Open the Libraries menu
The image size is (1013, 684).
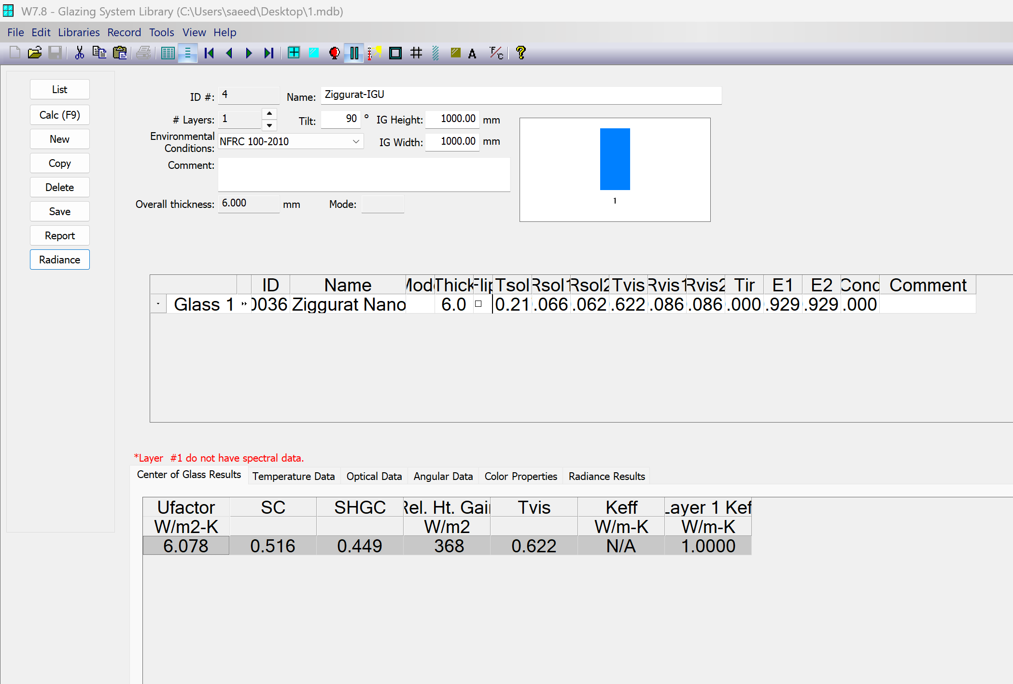pos(79,32)
